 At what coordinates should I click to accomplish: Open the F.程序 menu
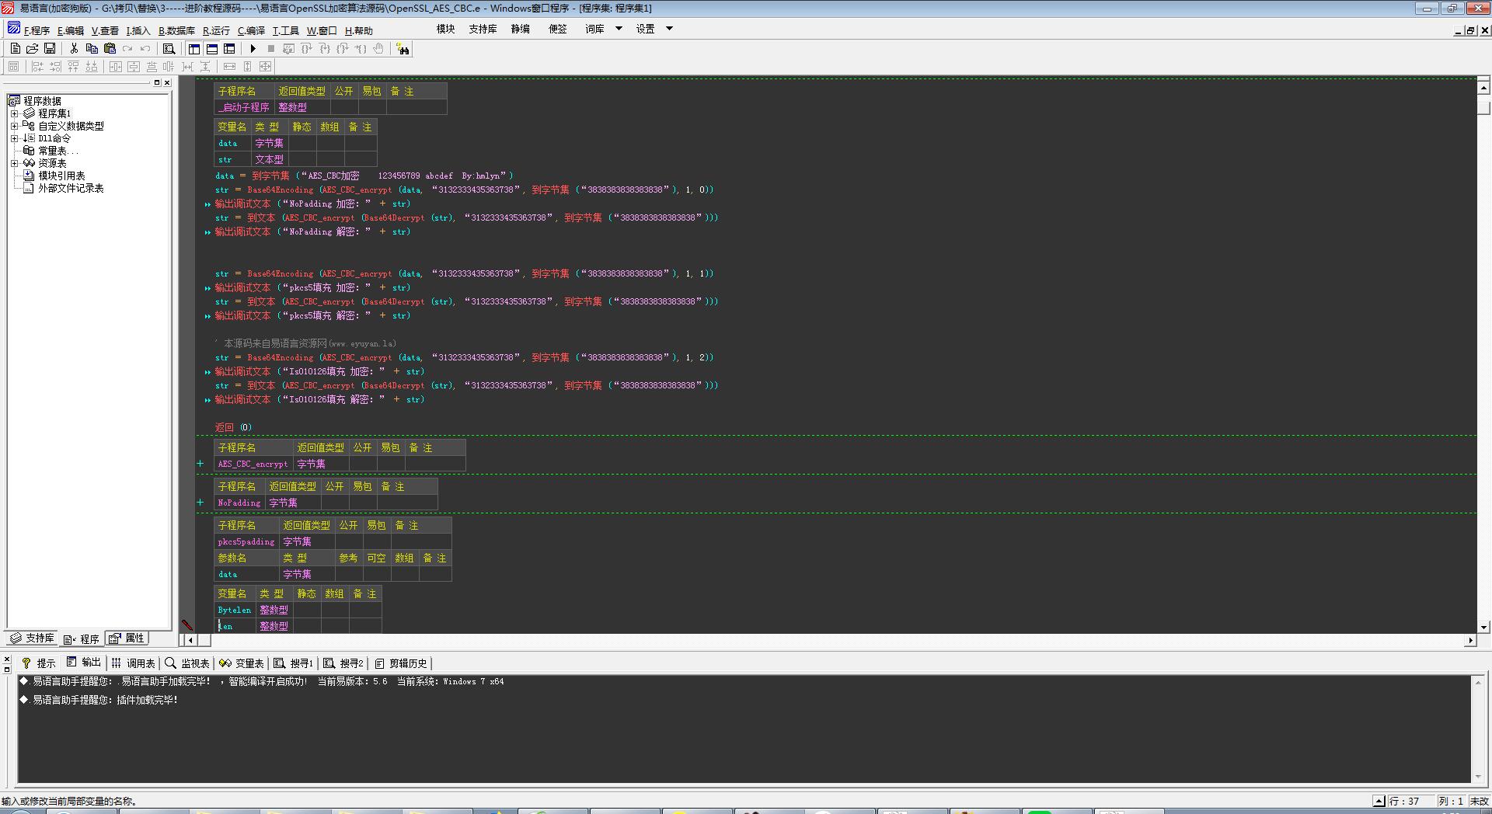pos(37,30)
